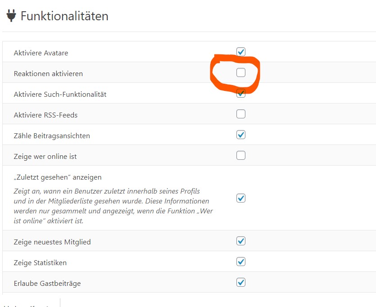Tick the Zeige wer online ist checkbox
Screen dimensions: 376x307
click(241, 155)
